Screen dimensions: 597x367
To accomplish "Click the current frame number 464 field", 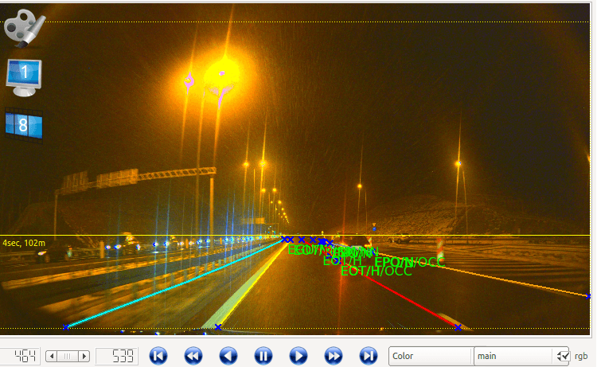I will pos(21,356).
